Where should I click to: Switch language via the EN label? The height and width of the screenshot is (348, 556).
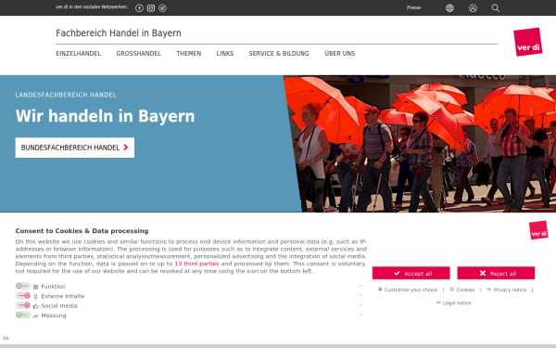coord(6,339)
